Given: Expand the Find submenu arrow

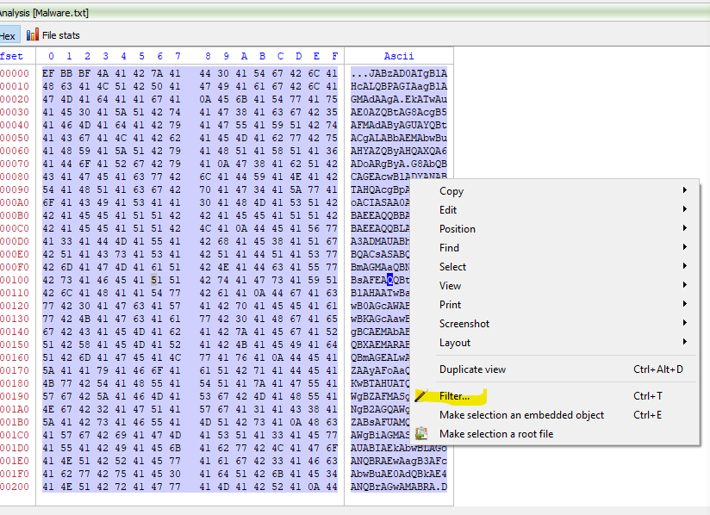Looking at the screenshot, I should click(686, 248).
